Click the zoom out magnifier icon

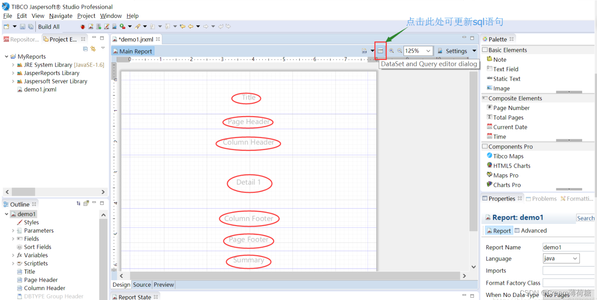point(400,51)
